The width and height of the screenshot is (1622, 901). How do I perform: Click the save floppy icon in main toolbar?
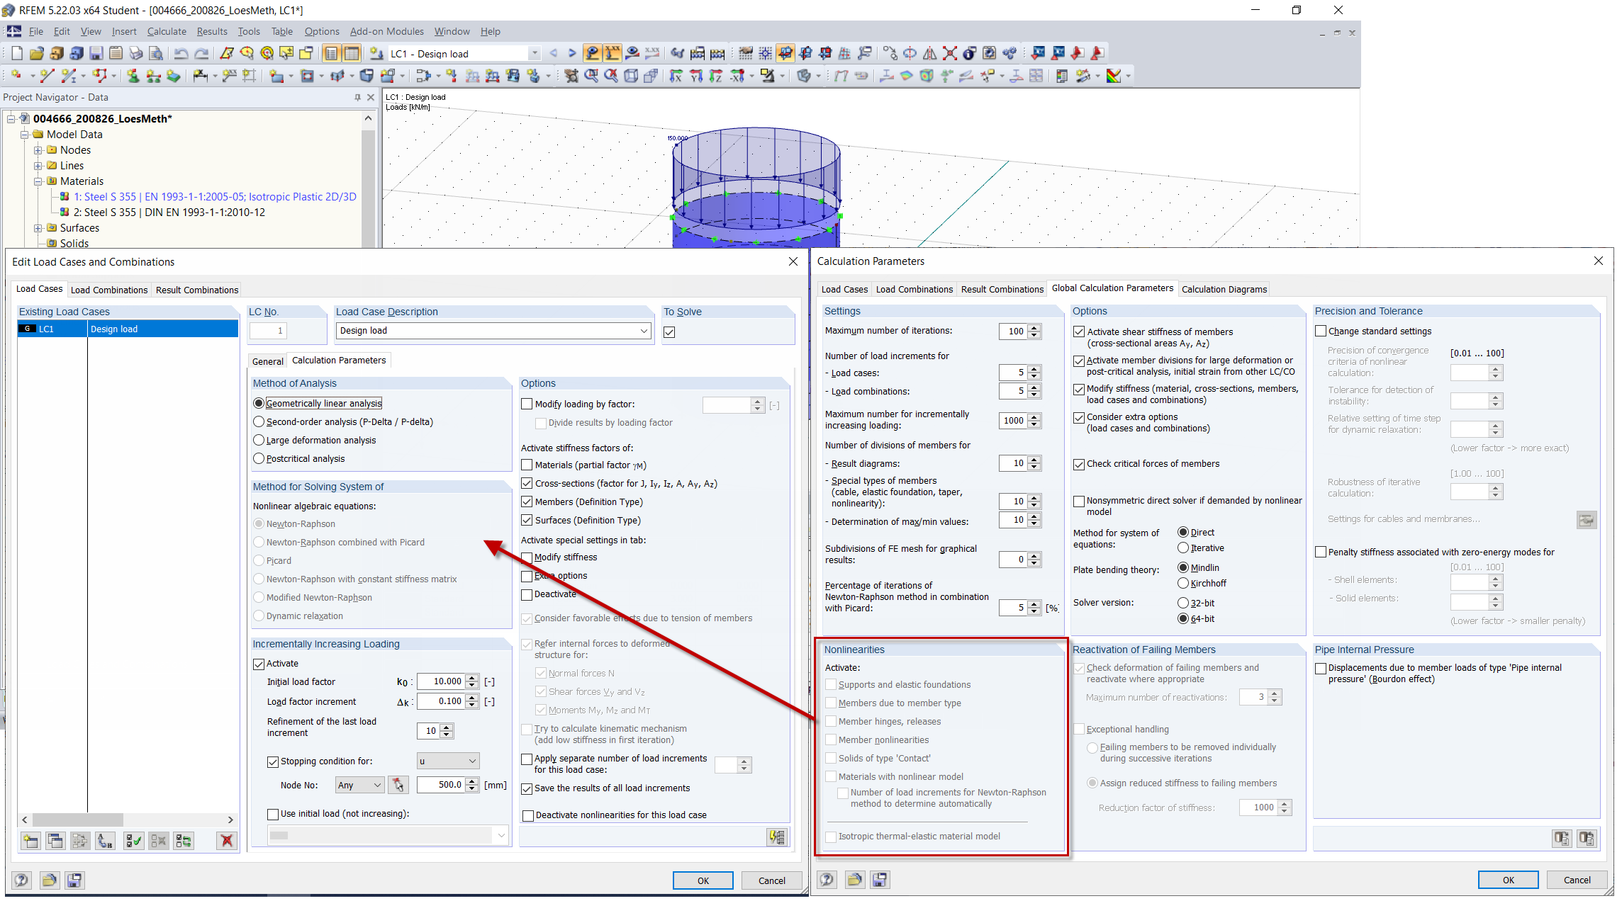pyautogui.click(x=96, y=54)
